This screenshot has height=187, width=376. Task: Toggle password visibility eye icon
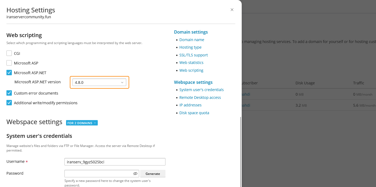[x=135, y=174]
